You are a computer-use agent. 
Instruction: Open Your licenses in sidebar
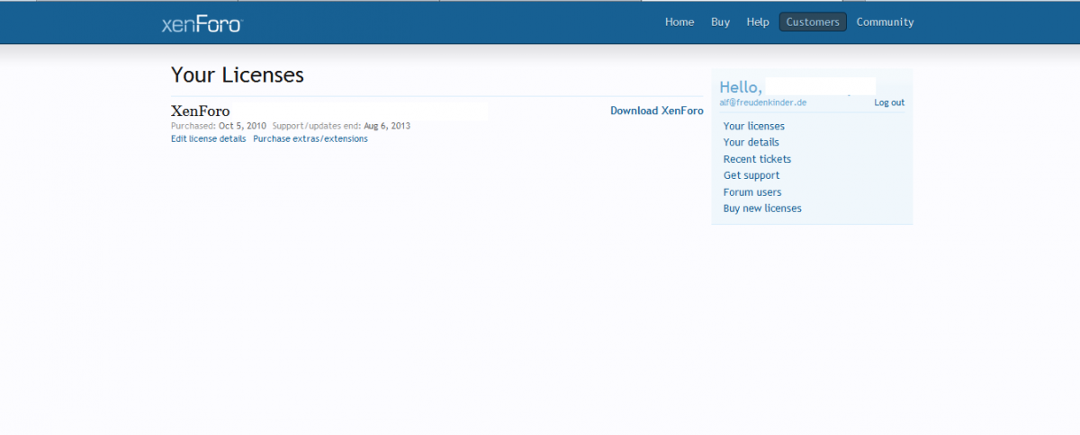754,126
